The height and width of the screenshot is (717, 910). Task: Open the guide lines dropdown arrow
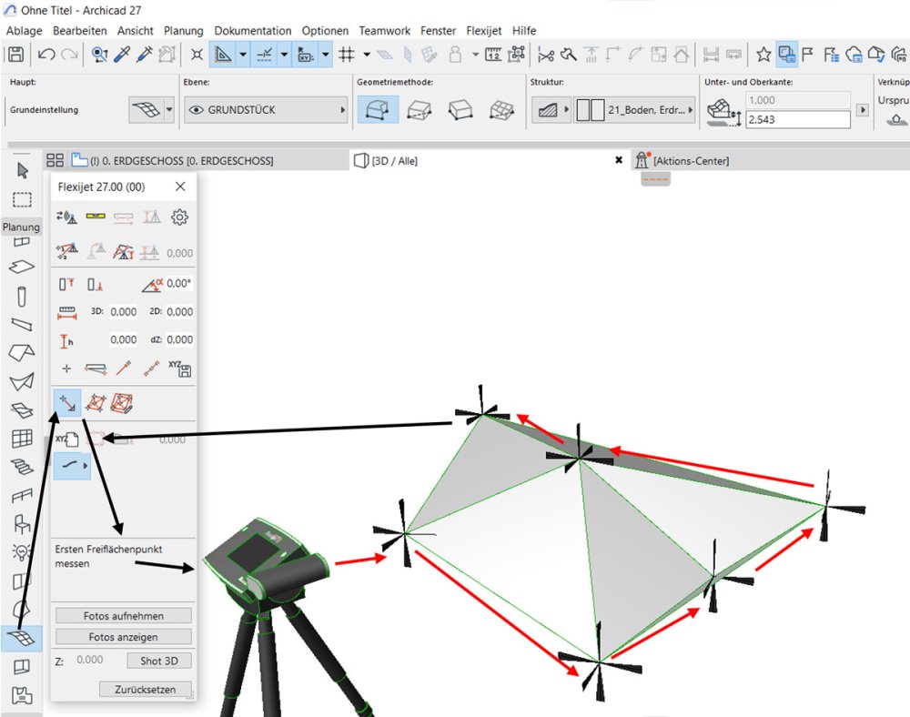click(x=243, y=55)
